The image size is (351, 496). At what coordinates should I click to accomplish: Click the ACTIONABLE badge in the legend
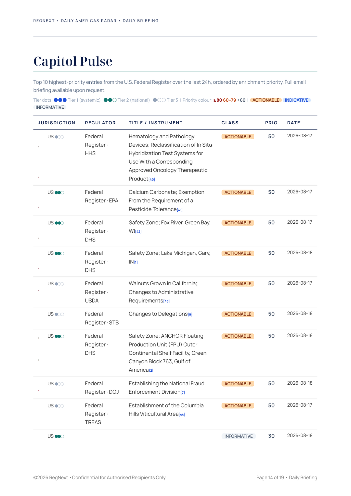[266, 100]
